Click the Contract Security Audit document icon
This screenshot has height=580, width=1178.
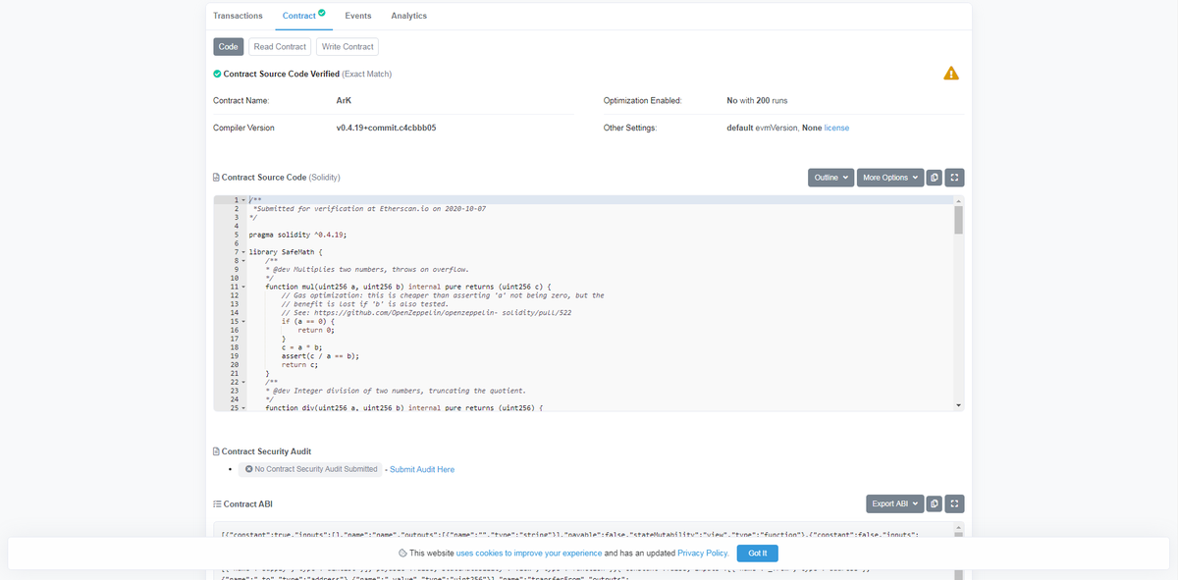point(216,451)
